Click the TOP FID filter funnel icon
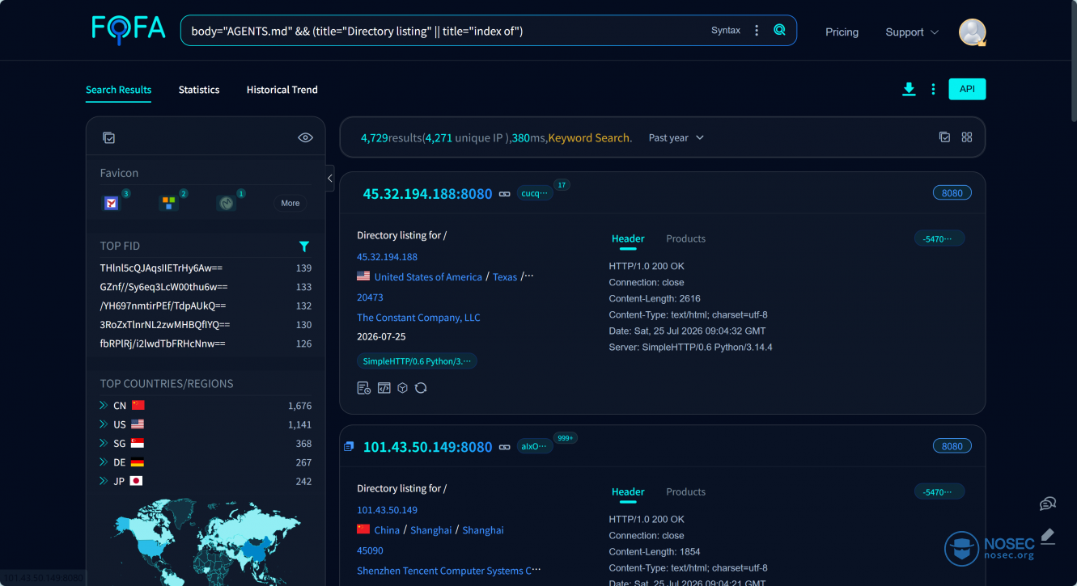Screen dimensions: 1077x586 tap(304, 246)
